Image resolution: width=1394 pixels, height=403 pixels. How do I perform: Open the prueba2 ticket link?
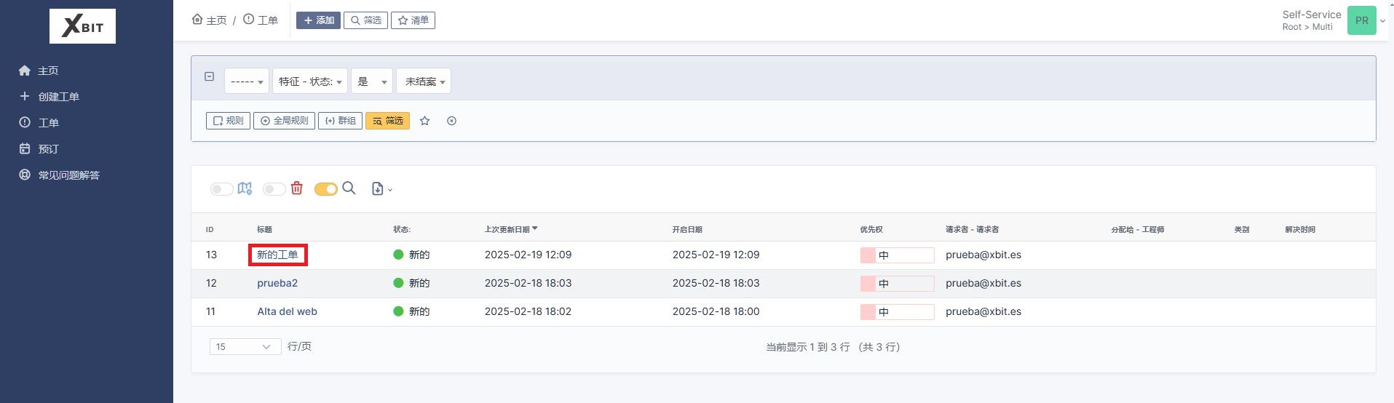277,284
